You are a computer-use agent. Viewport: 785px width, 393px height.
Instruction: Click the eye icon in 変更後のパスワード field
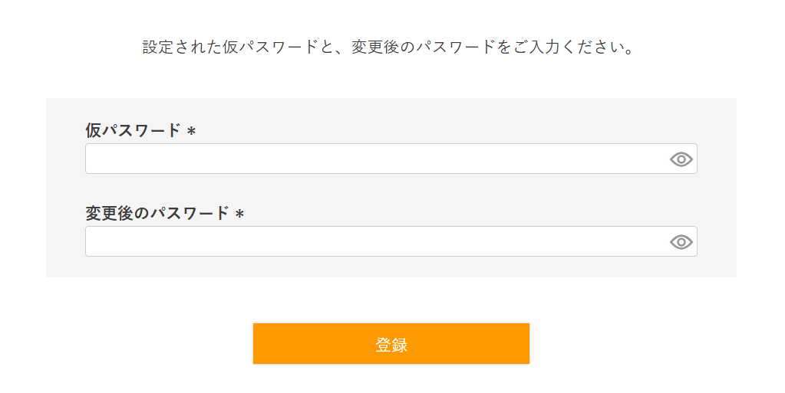pyautogui.click(x=681, y=242)
